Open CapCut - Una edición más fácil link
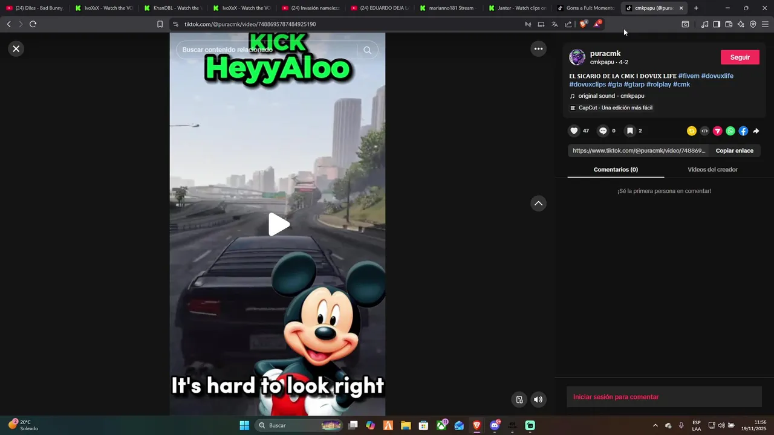Image resolution: width=774 pixels, height=435 pixels. [x=616, y=108]
